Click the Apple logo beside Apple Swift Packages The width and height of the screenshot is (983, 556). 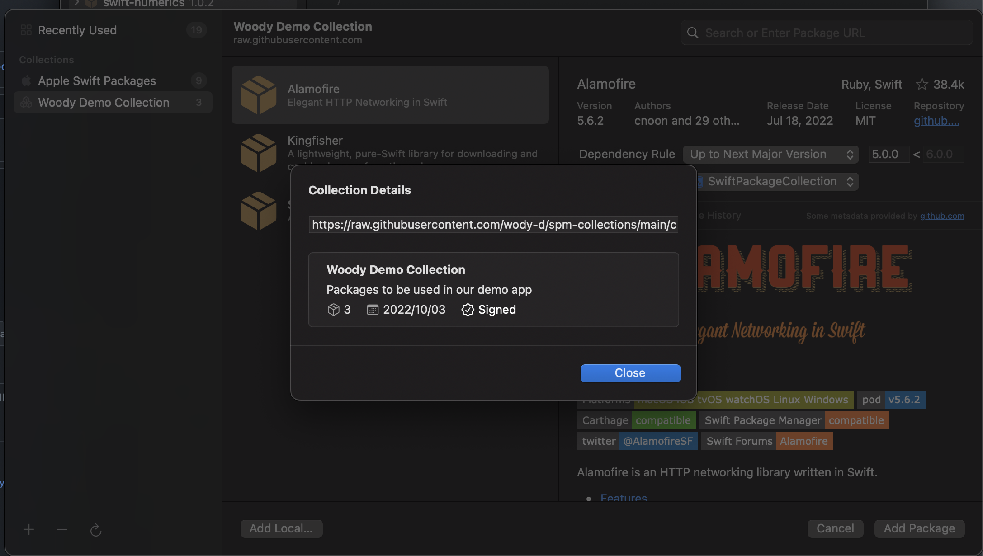point(26,81)
